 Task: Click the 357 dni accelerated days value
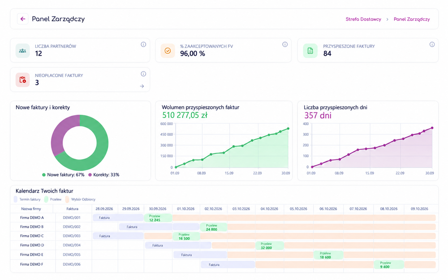(x=318, y=116)
